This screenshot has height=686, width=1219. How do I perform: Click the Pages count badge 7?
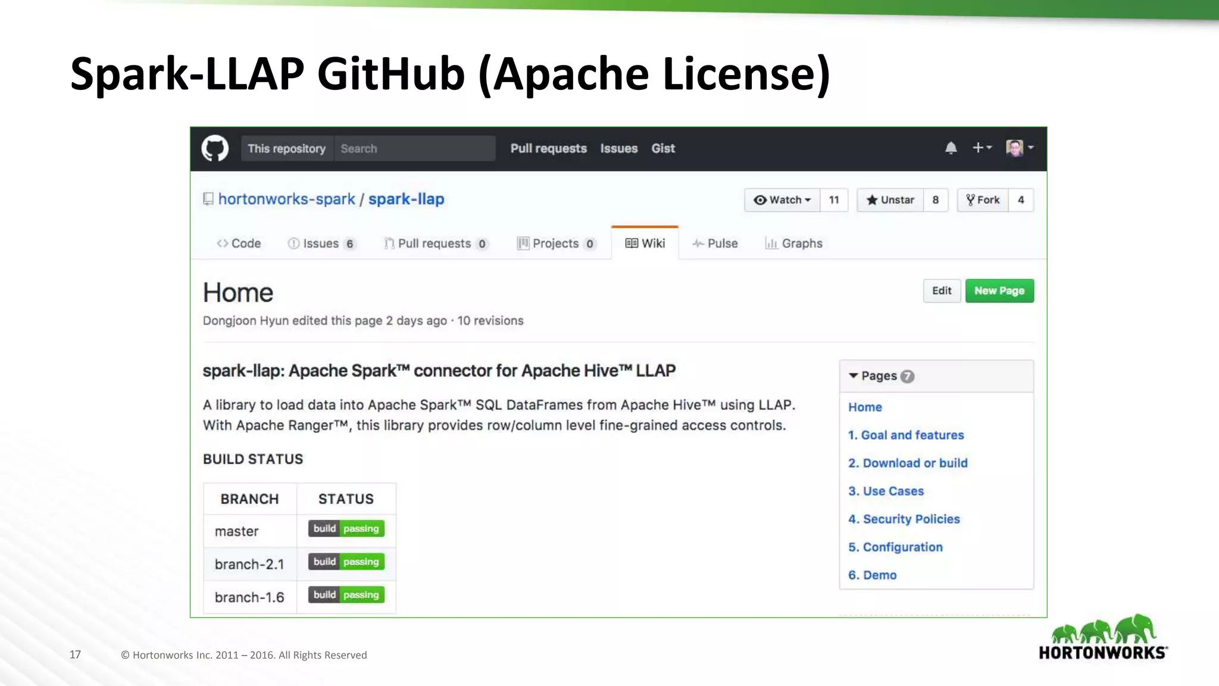907,376
